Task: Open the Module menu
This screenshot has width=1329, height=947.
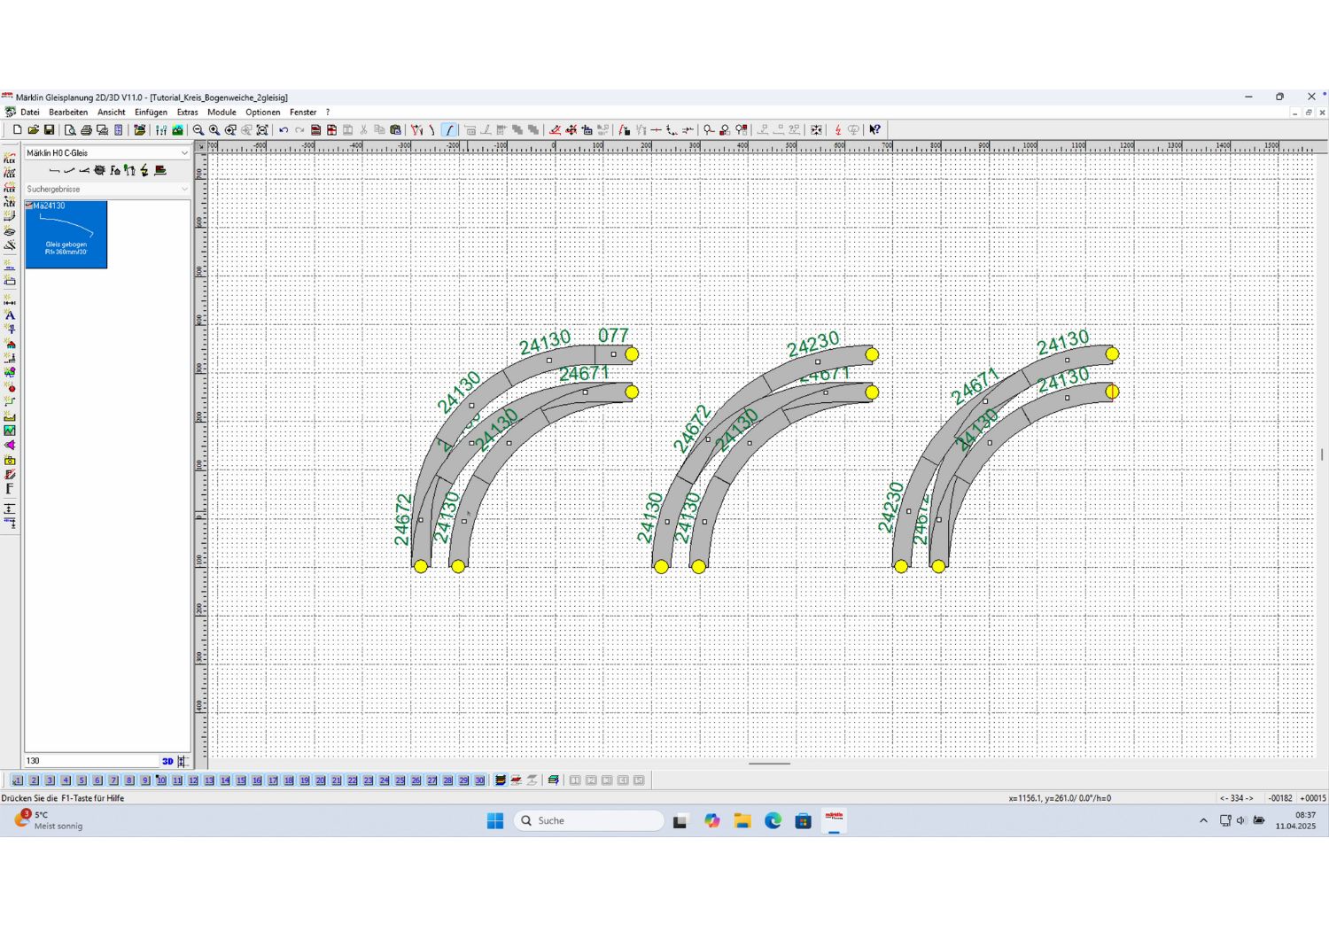Action: click(x=221, y=113)
